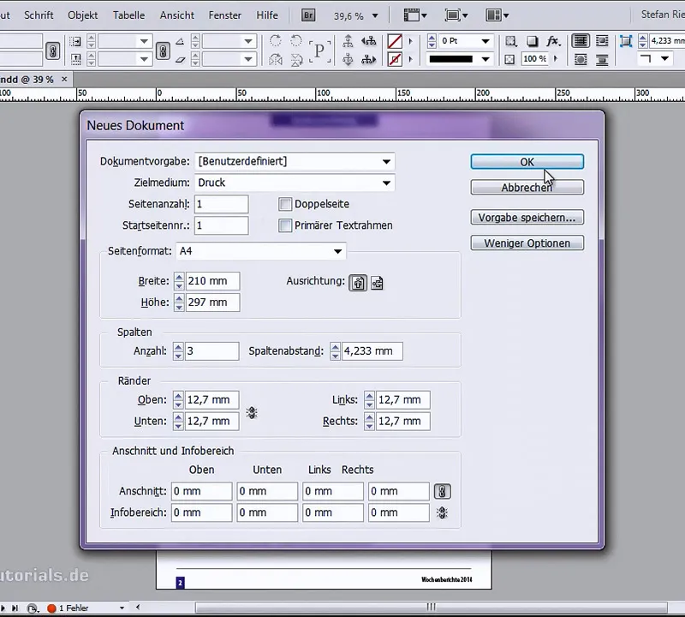This screenshot has width=685, height=617.
Task: Click the rotate 90° counter-clockwise icon
Action: click(296, 41)
